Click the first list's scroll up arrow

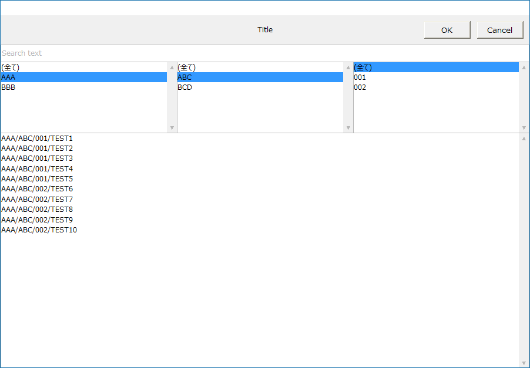tap(172, 67)
